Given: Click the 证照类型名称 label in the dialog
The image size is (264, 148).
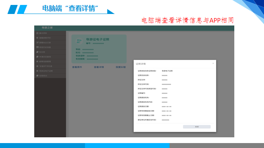Looking at the screenshot, I should click(147, 71).
